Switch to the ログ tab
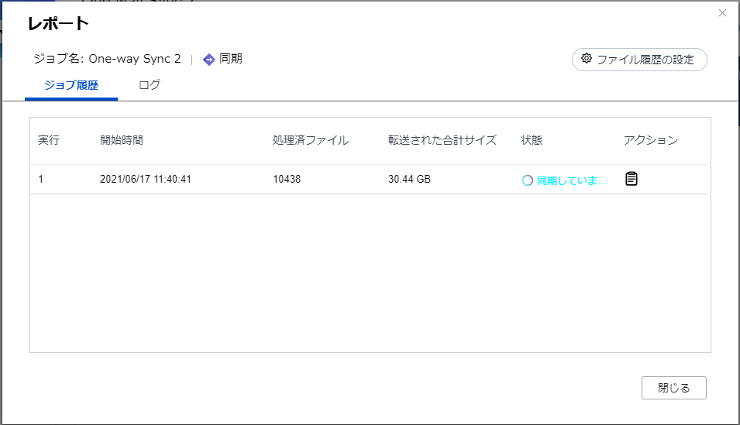The image size is (740, 425). tap(150, 85)
